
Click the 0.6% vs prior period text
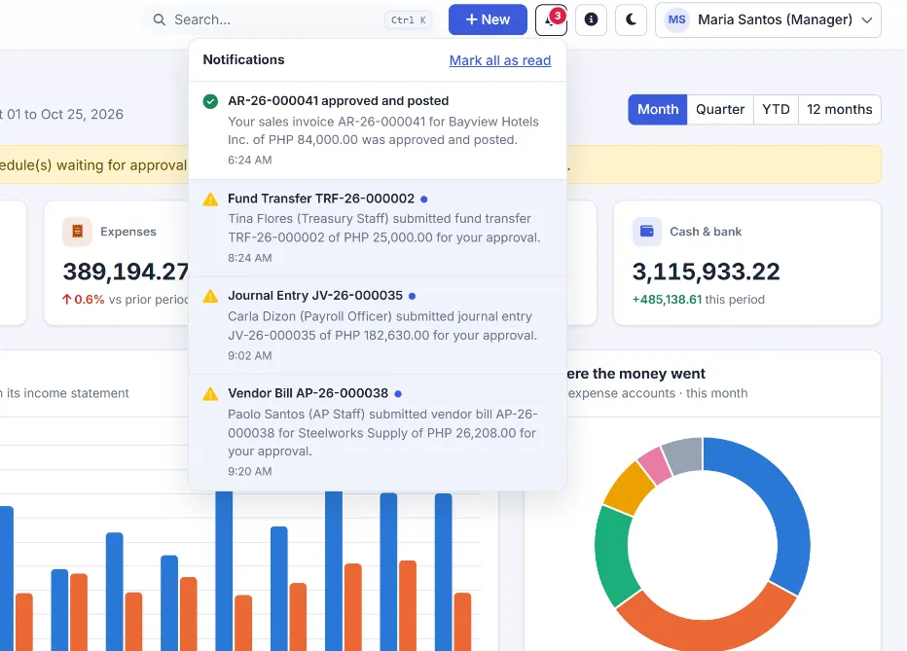pyautogui.click(x=126, y=300)
